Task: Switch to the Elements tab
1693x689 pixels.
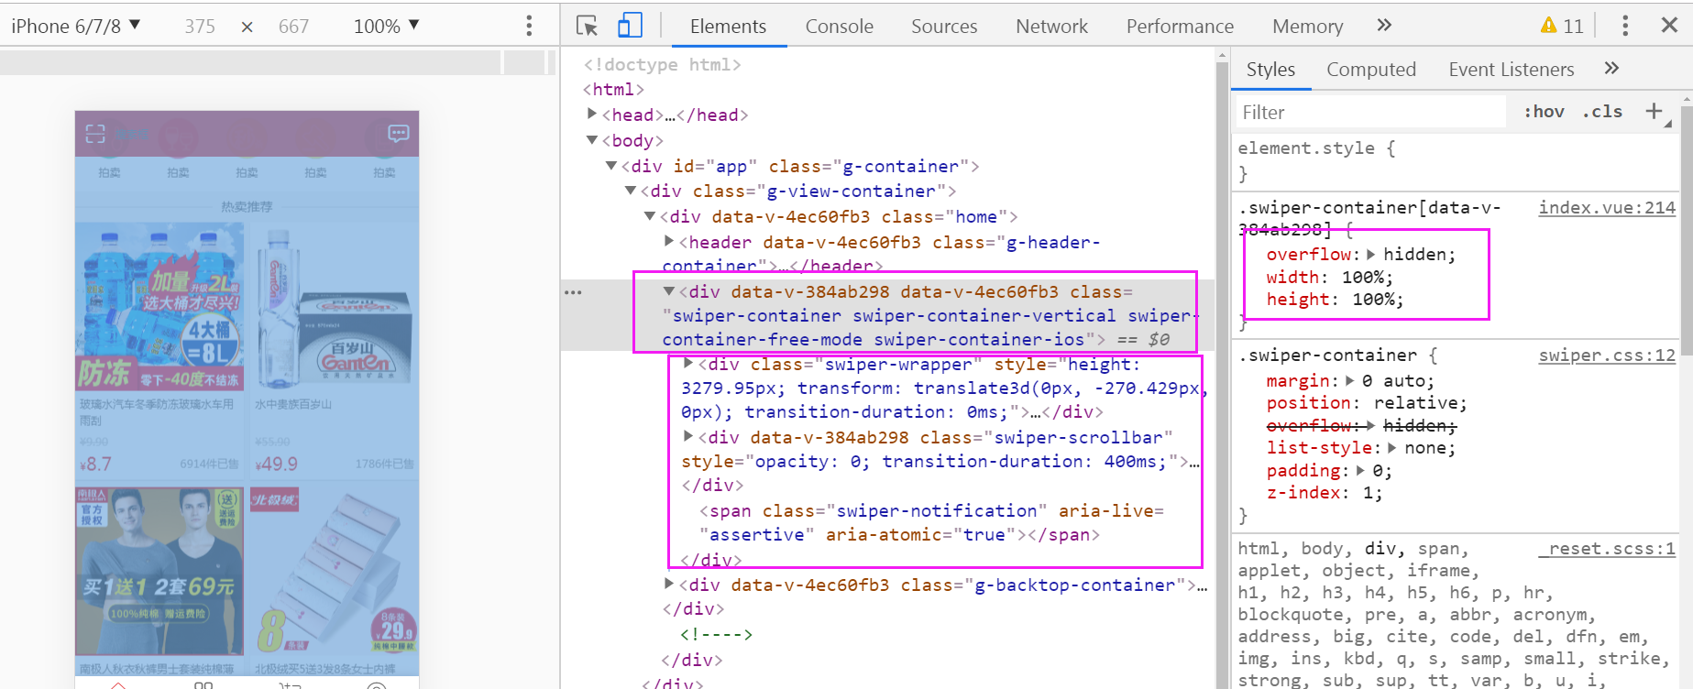Action: (728, 27)
